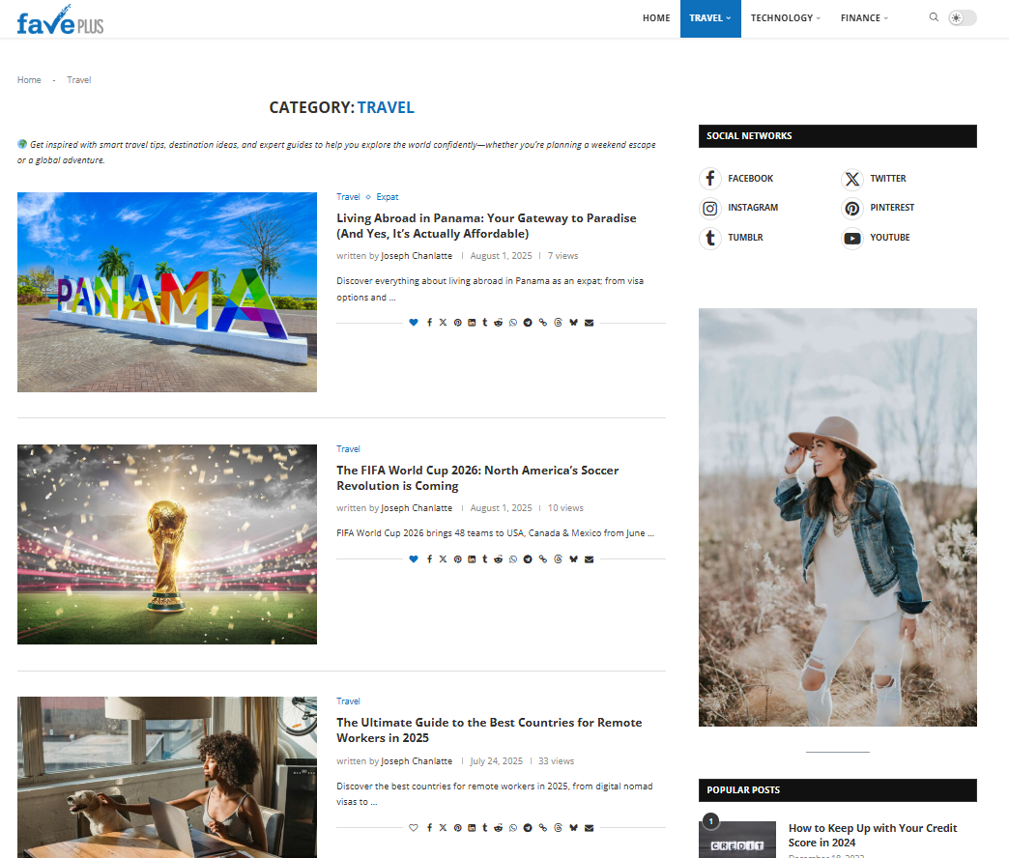Share the Remote Workers post on LinkedIn
Screen dimensions: 1009x858
[x=472, y=828]
